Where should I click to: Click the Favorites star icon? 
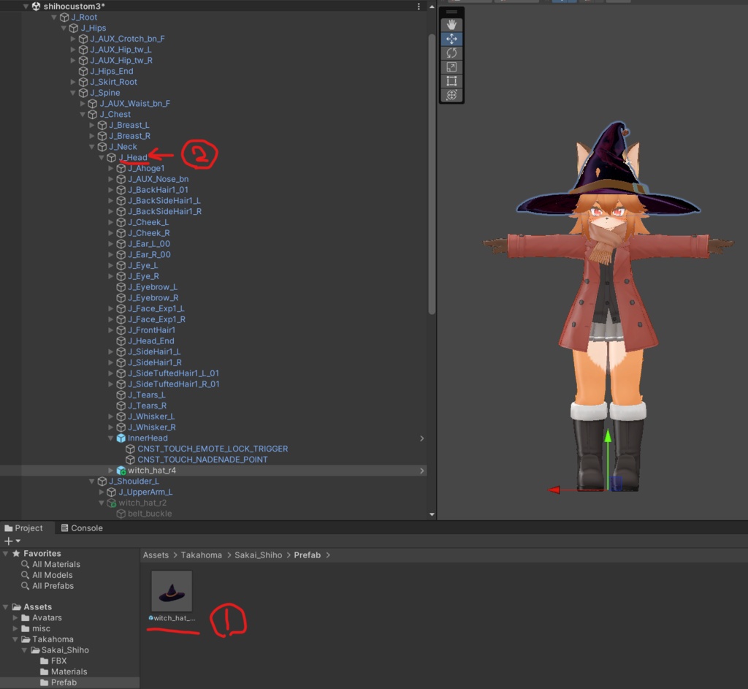pos(16,553)
